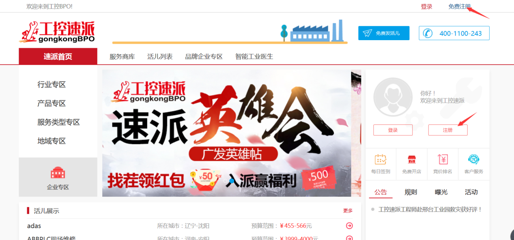Viewport: 514px width, 240px height.
Task: Select 行业专区 in the sidebar
Action: 52,84
